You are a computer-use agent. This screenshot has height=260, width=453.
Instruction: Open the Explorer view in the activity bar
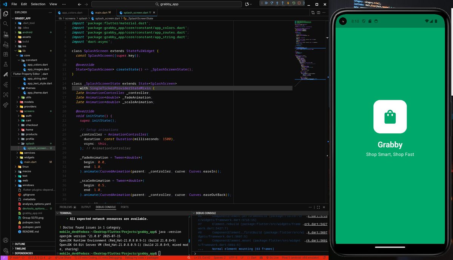pyautogui.click(x=5, y=14)
